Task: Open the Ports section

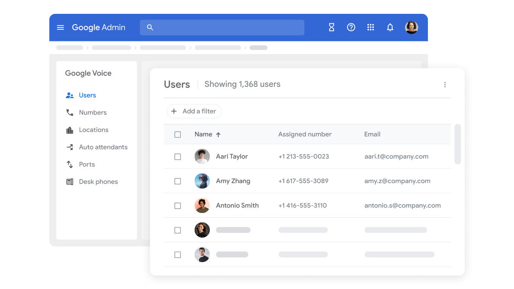Action: pyautogui.click(x=87, y=165)
